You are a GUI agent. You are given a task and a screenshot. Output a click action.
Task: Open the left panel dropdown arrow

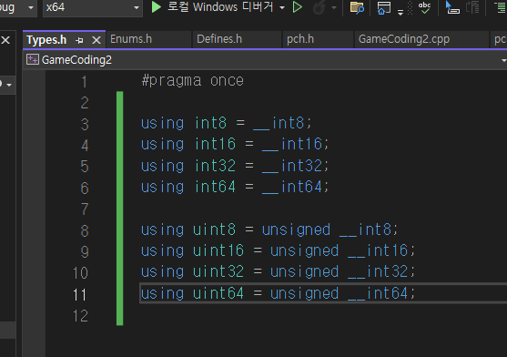tap(9, 85)
